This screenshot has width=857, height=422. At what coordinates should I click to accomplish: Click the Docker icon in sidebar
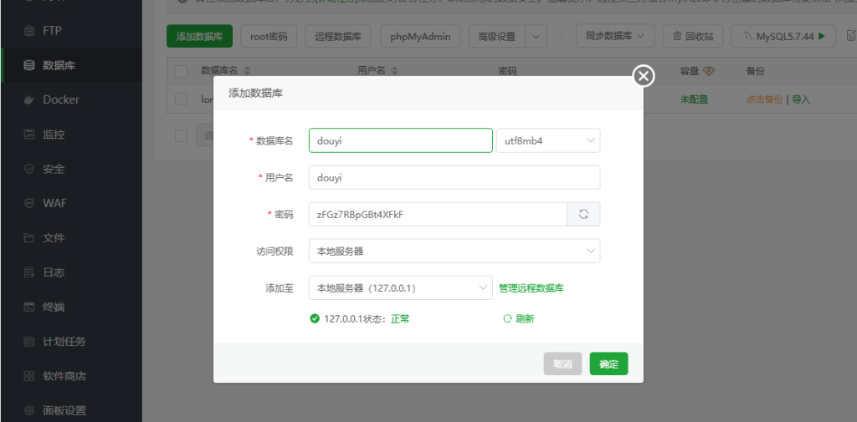click(29, 99)
